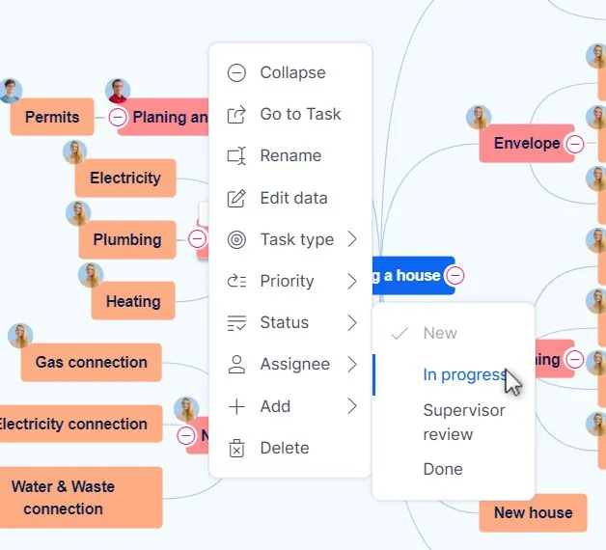Choose Supervisor review status
The height and width of the screenshot is (550, 606).
coord(463,422)
